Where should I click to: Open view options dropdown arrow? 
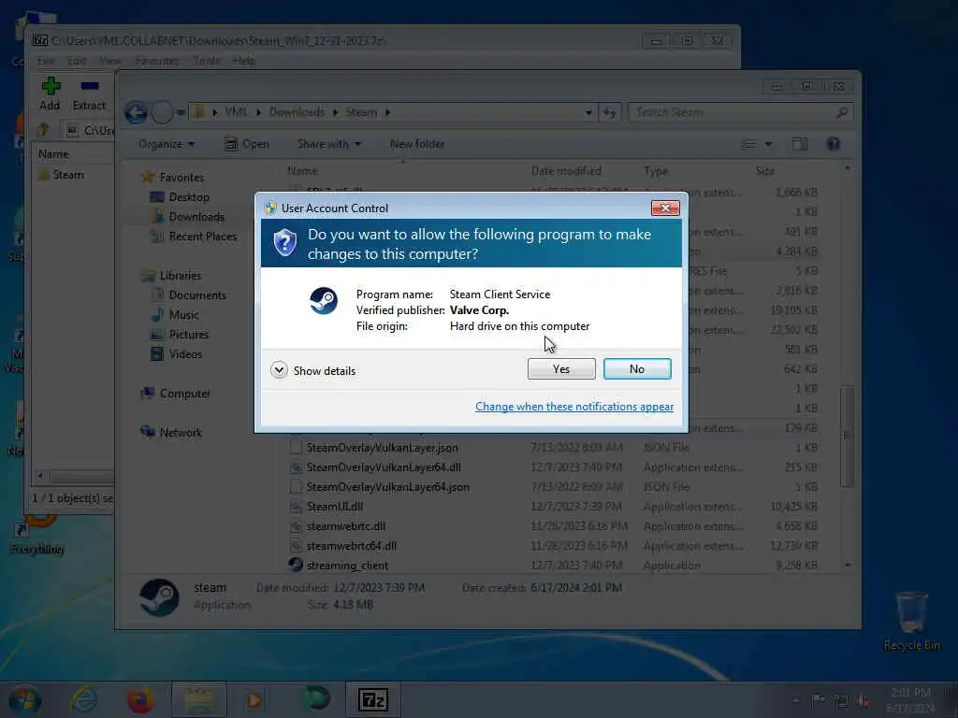(769, 144)
